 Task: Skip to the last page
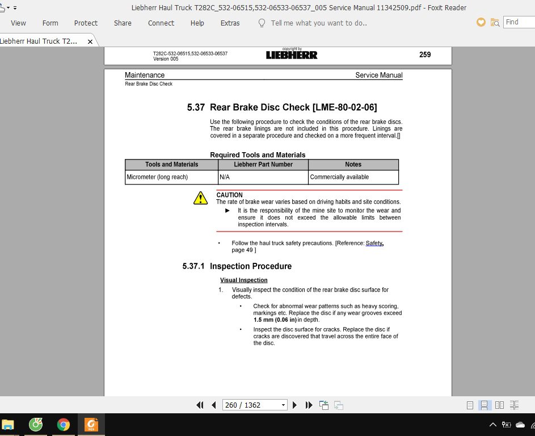(x=308, y=405)
